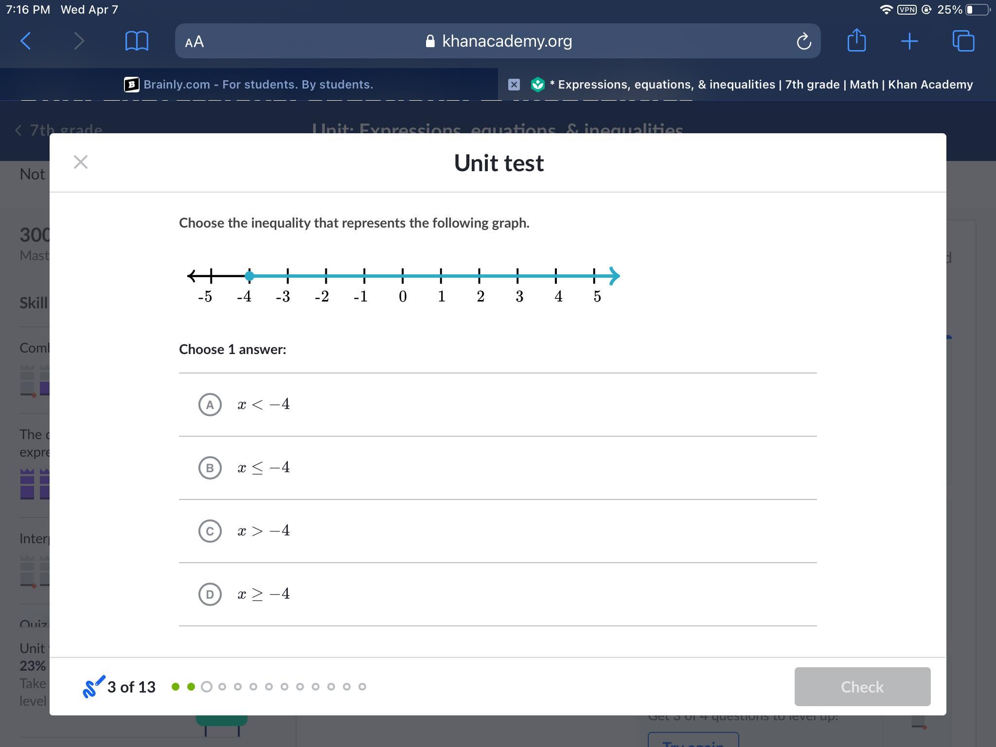Add a new tab with plus icon
Viewport: 996px width, 747px height.
(909, 41)
